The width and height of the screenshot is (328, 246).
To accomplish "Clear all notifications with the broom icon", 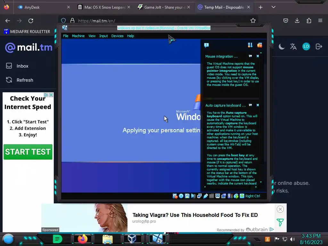I will pyautogui.click(x=259, y=45).
